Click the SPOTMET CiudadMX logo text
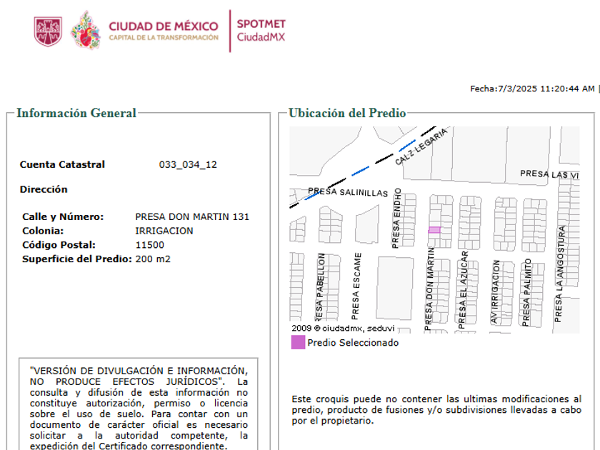600x450 pixels. [261, 31]
